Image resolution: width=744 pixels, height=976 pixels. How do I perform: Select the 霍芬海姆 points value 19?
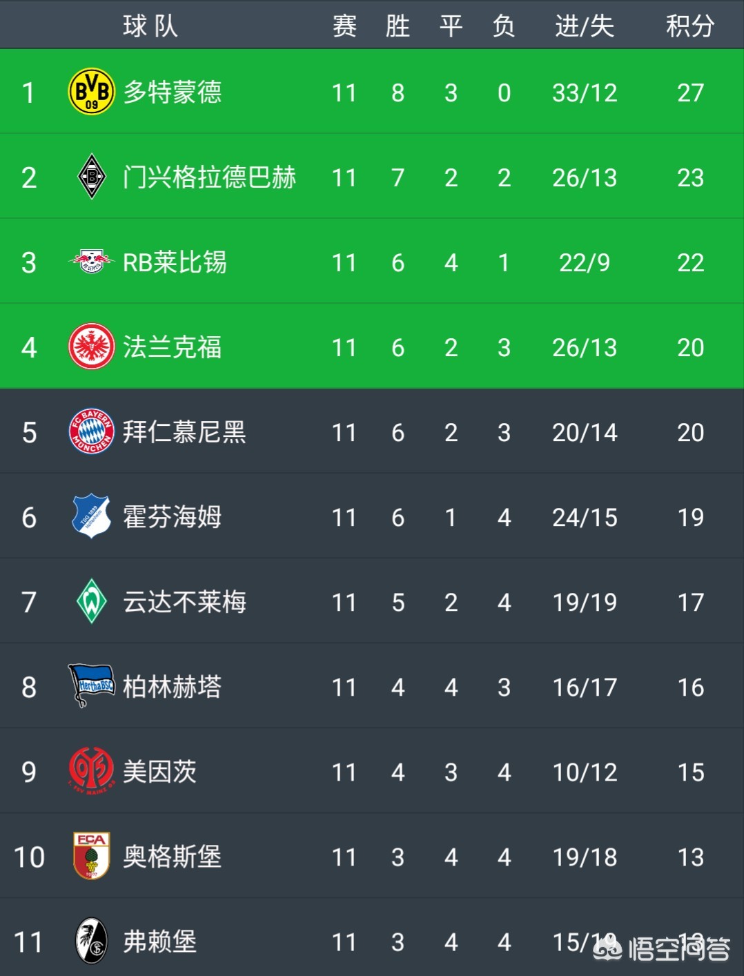(x=690, y=517)
